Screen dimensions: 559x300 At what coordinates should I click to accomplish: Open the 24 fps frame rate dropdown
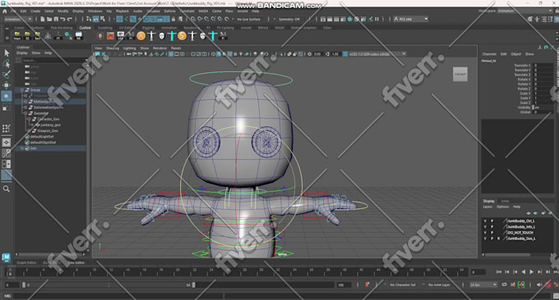point(483,284)
